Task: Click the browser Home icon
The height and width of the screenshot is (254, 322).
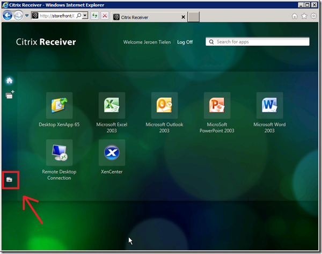Action: point(295,16)
